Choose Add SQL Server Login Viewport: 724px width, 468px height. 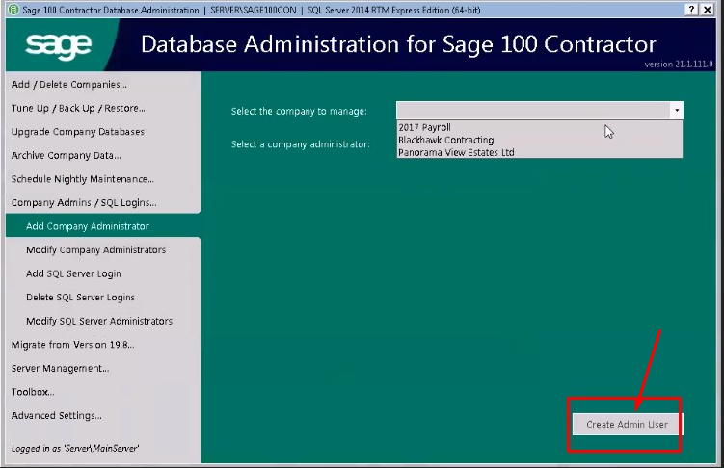pyautogui.click(x=73, y=273)
